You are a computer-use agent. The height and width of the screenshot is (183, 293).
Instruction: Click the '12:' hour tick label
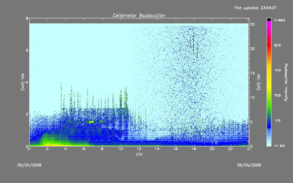coord(139,149)
